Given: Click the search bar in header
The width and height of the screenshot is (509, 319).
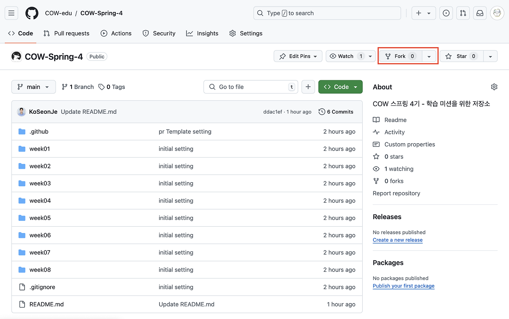Looking at the screenshot, I should [x=327, y=13].
